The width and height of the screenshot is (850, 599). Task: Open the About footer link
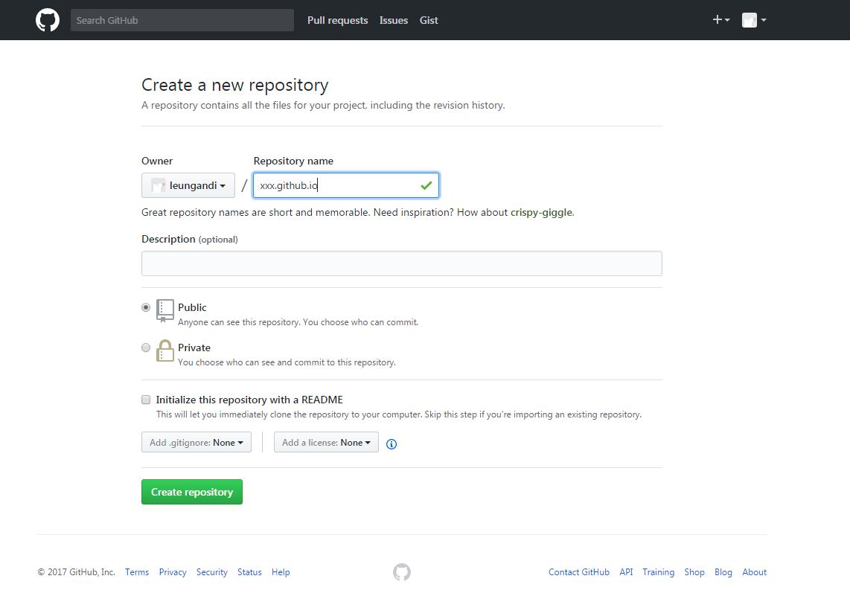coord(755,572)
